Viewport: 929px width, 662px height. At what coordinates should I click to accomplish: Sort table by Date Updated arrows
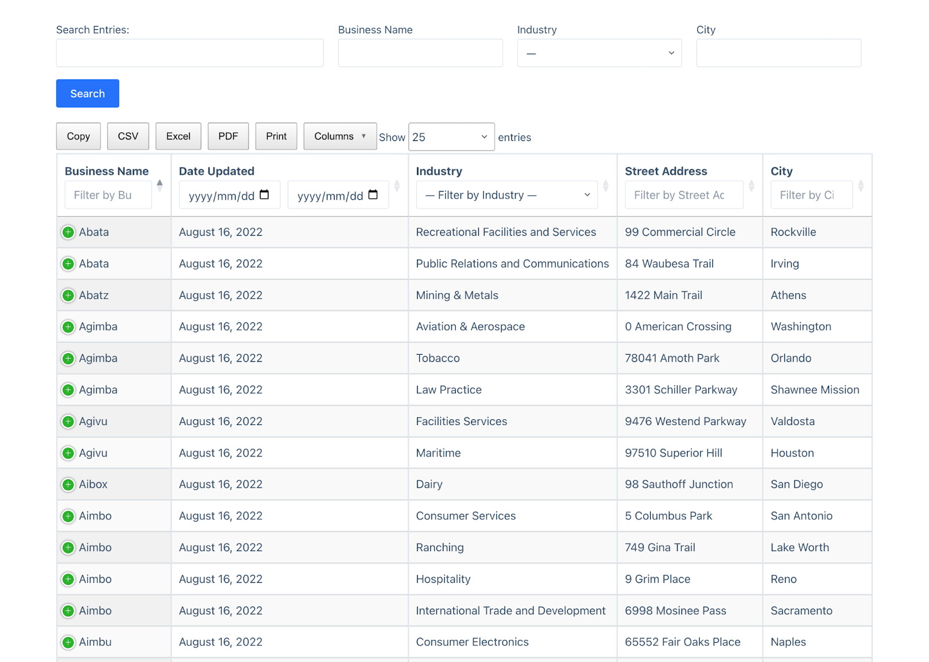[397, 185]
